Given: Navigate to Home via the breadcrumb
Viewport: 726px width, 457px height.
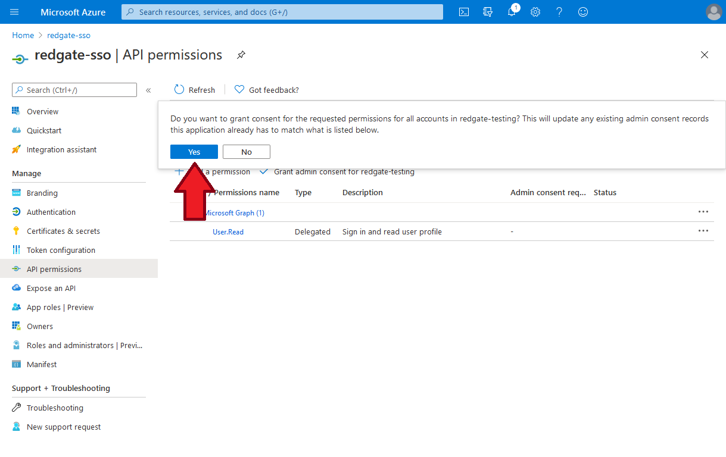Looking at the screenshot, I should pos(23,35).
